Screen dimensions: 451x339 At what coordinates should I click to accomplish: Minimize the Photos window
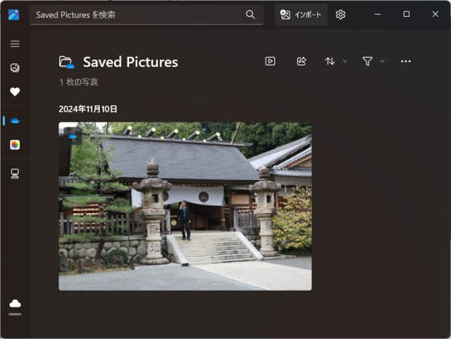(x=378, y=14)
